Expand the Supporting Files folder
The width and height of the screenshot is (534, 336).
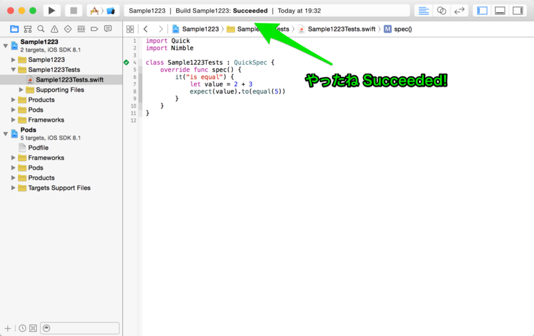21,90
